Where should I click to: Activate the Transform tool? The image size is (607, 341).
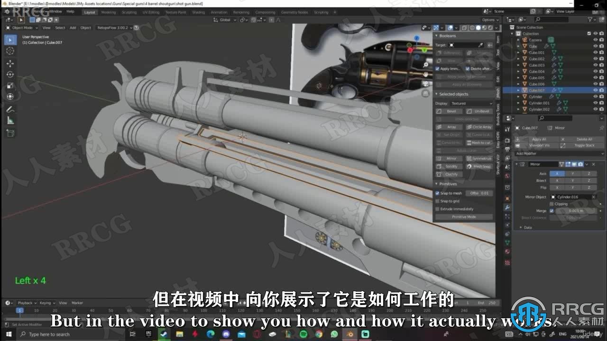click(10, 96)
